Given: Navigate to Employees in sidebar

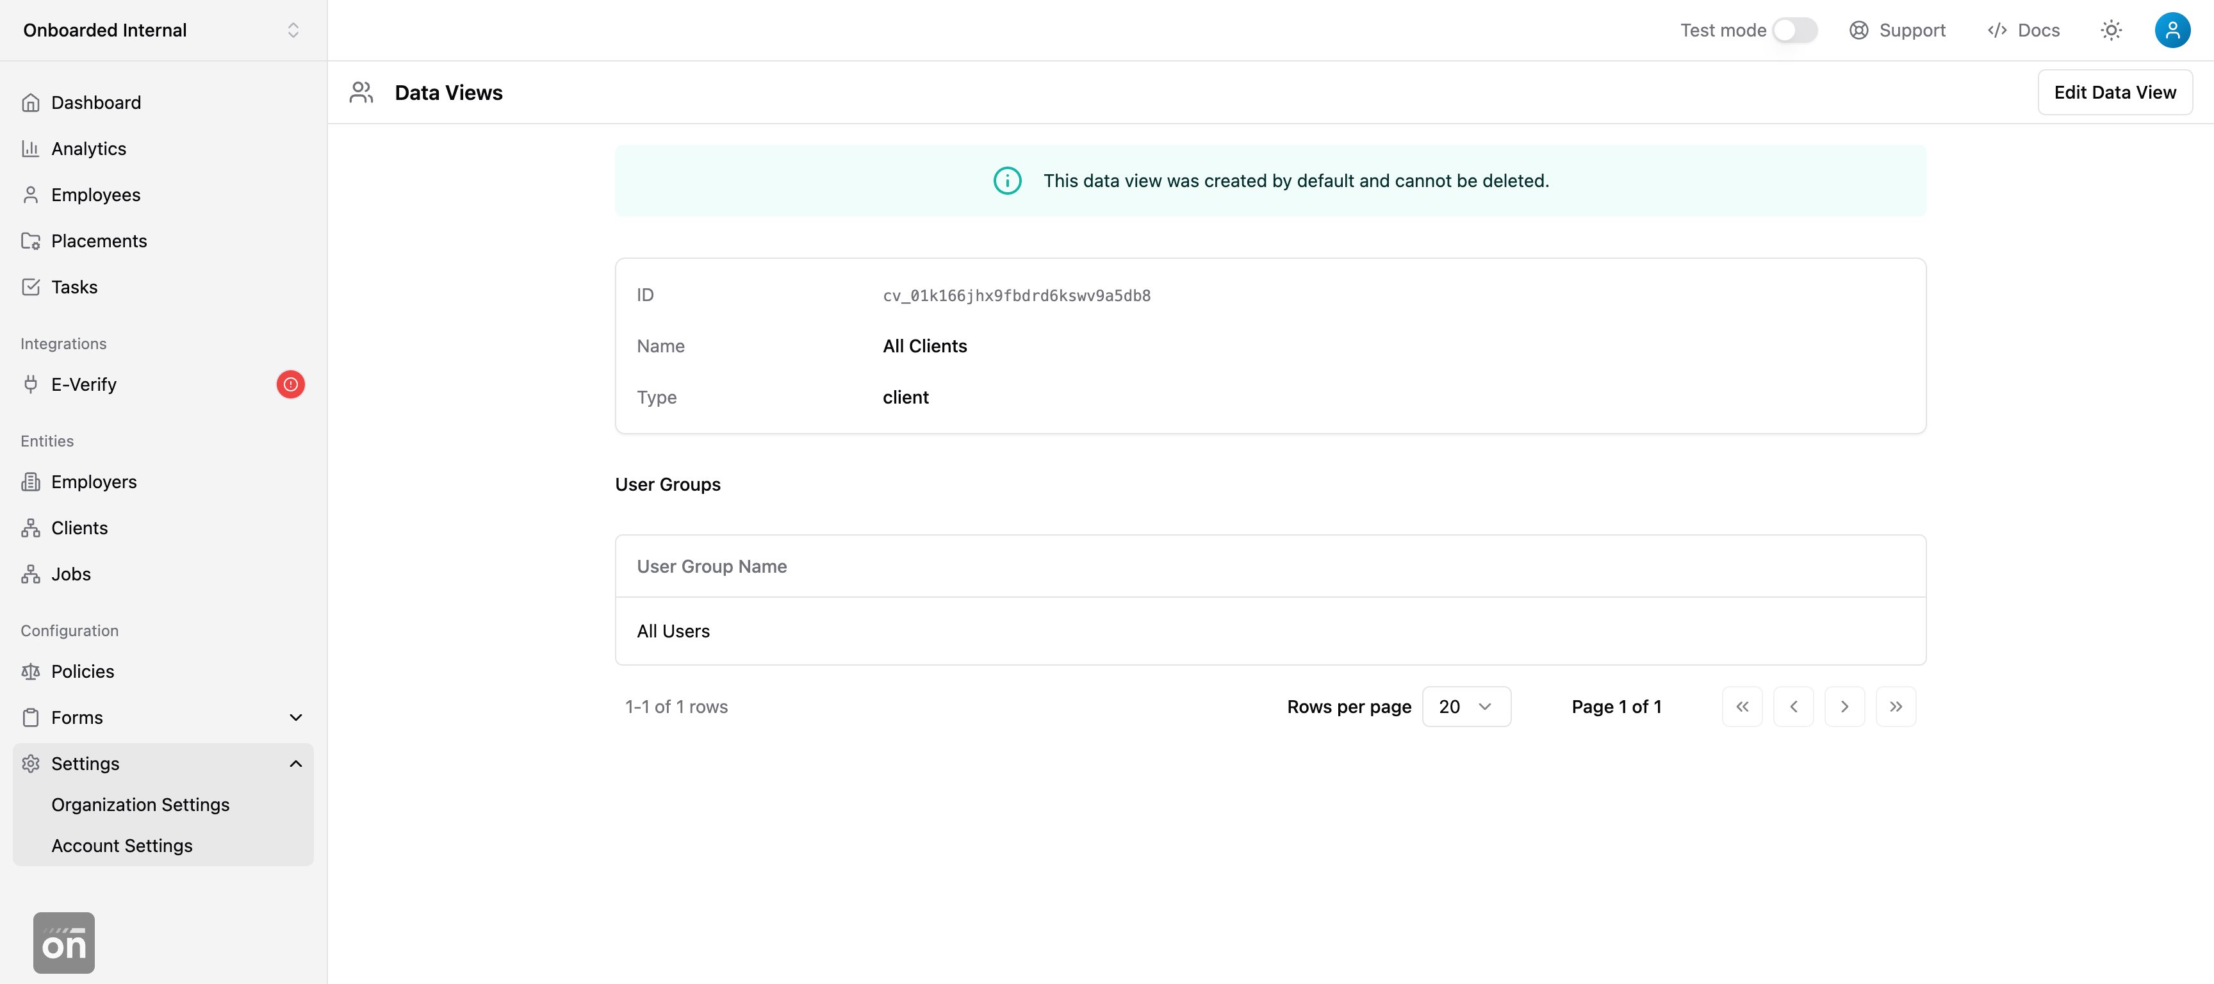Looking at the screenshot, I should 95,195.
